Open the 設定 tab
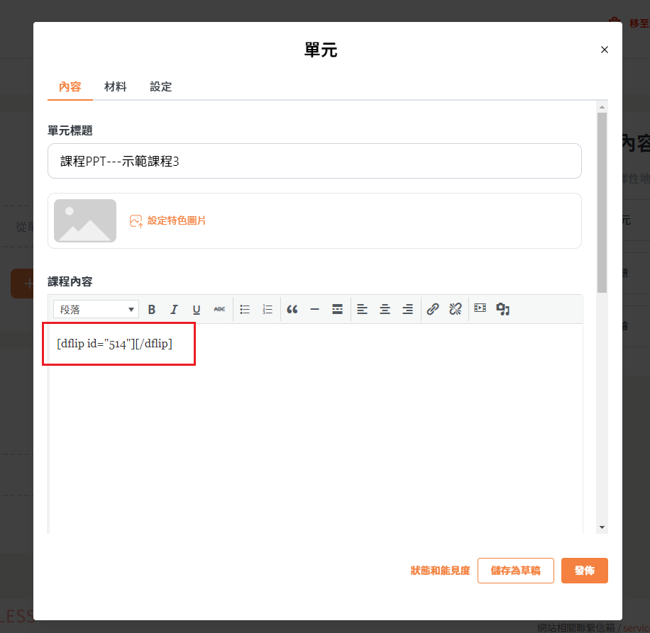This screenshot has height=633, width=650. pos(161,86)
